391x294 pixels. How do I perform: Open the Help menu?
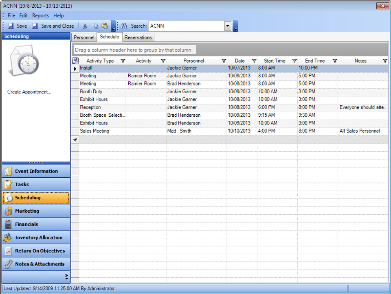tap(58, 15)
